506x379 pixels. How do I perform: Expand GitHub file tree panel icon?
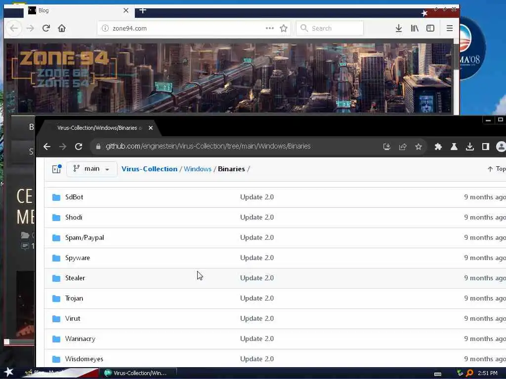tap(57, 169)
